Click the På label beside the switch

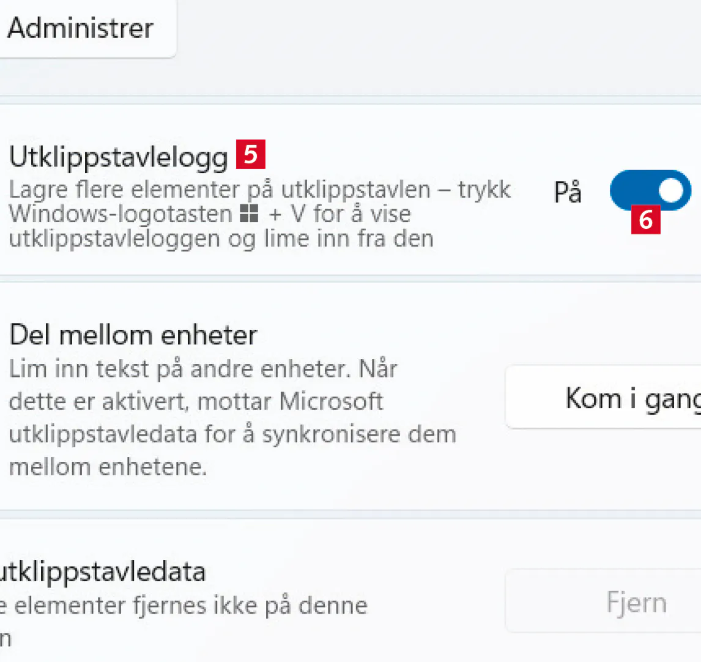point(567,193)
